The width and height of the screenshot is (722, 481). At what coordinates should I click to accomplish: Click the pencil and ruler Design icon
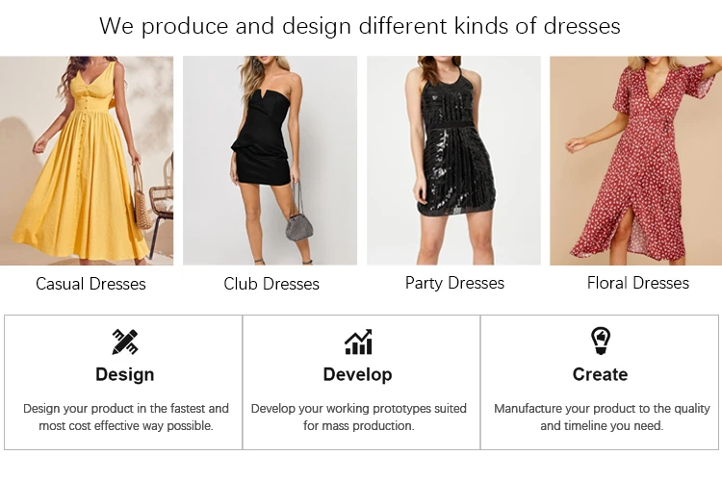[x=125, y=342]
